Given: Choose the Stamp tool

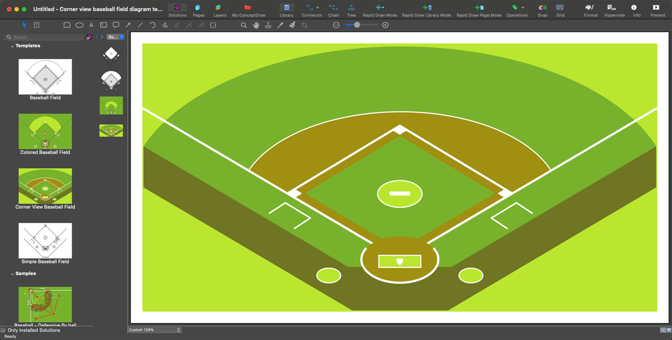Looking at the screenshot, I should [x=268, y=25].
